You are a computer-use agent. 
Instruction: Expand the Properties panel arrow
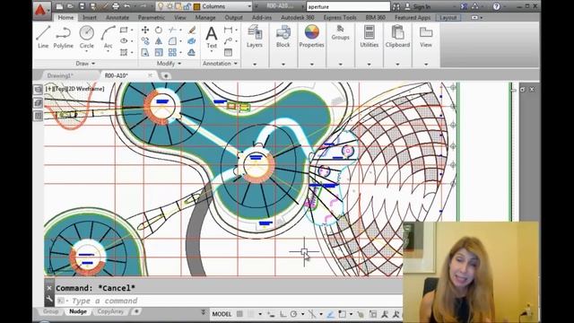(x=311, y=64)
